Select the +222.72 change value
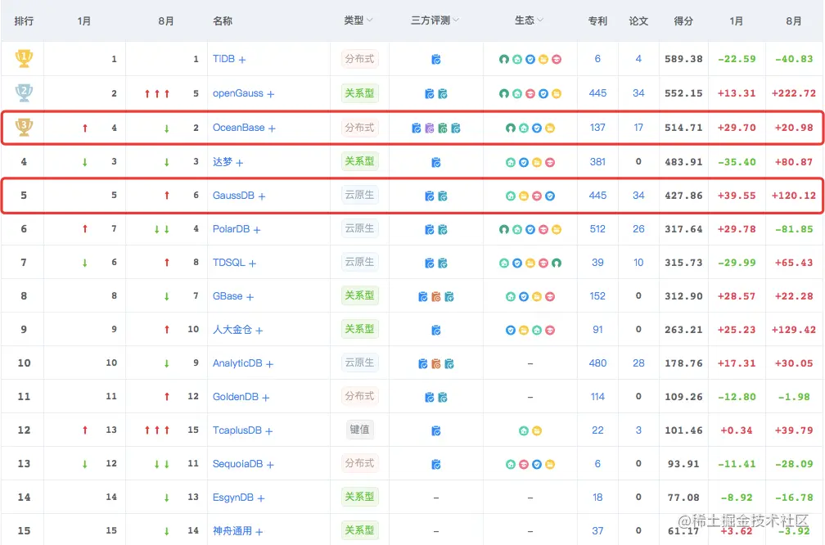Image resolution: width=825 pixels, height=545 pixels. click(793, 93)
